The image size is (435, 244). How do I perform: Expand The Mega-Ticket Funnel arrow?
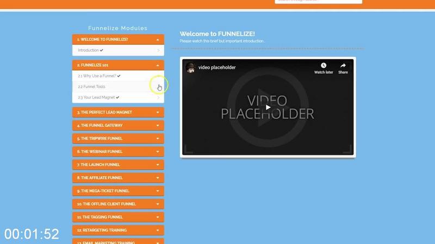pyautogui.click(x=158, y=191)
